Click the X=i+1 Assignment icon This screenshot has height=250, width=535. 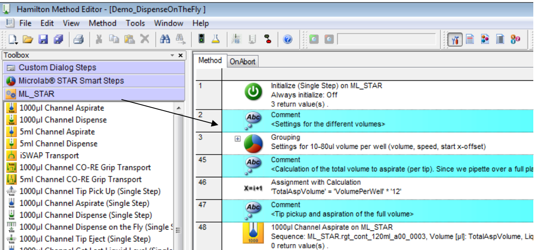[x=253, y=188]
